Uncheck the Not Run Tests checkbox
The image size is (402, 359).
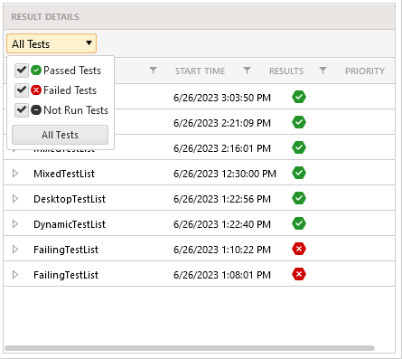click(x=22, y=110)
